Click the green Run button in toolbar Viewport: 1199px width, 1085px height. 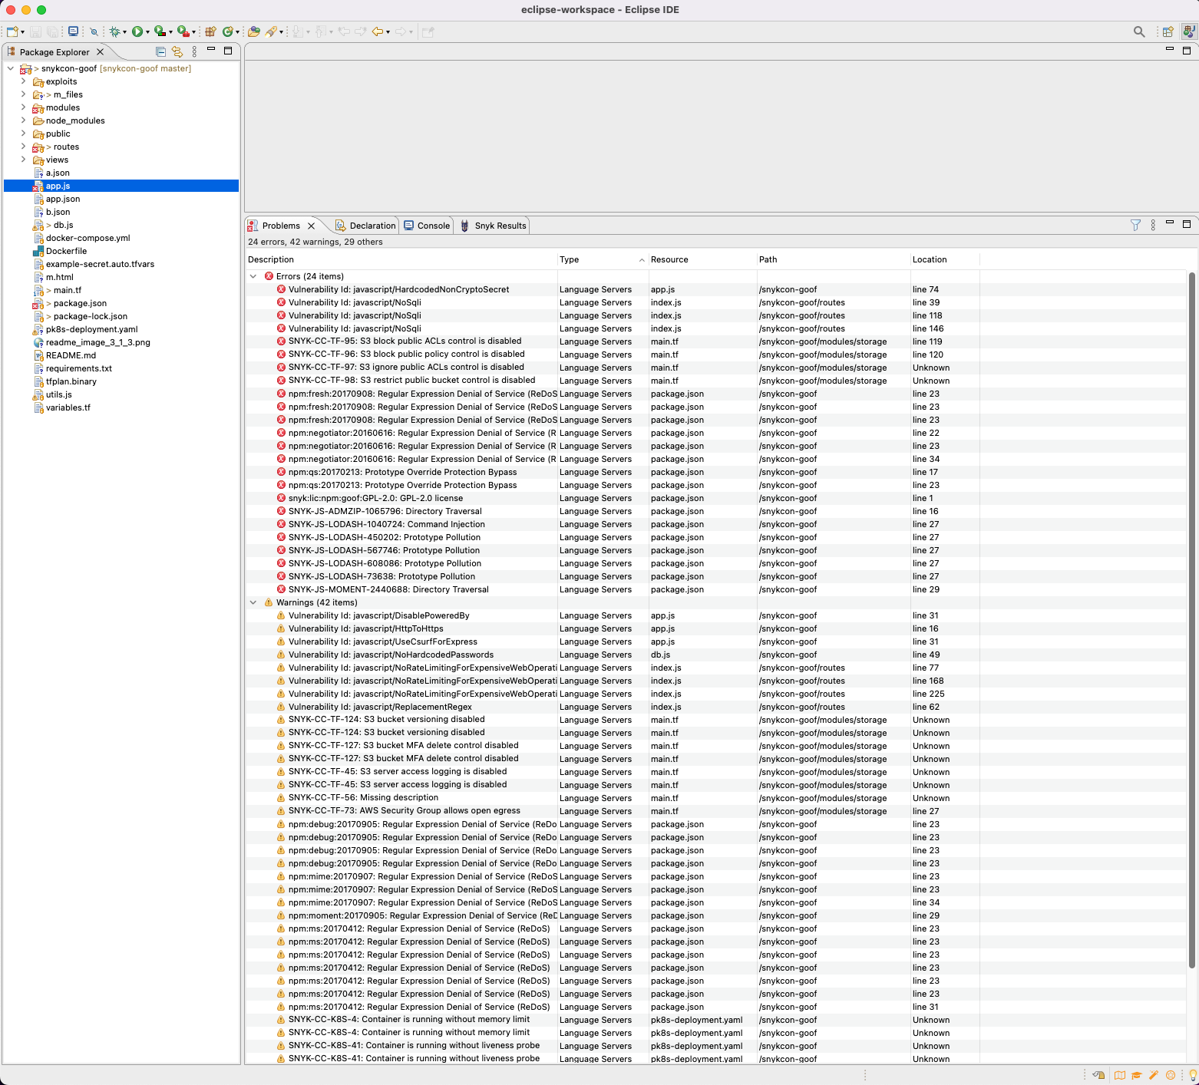pyautogui.click(x=137, y=31)
